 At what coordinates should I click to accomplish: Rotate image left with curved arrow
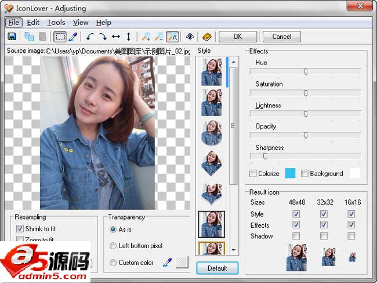90,37
